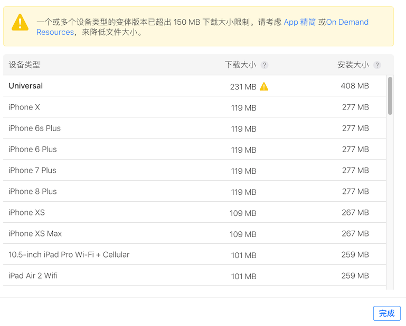
Task: Select the iPad Air 2 Wifi row
Action: pyautogui.click(x=194, y=275)
